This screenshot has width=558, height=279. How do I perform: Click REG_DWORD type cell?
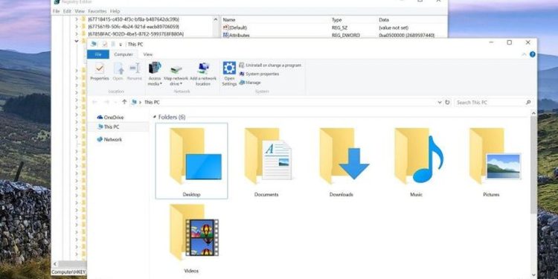coord(345,35)
